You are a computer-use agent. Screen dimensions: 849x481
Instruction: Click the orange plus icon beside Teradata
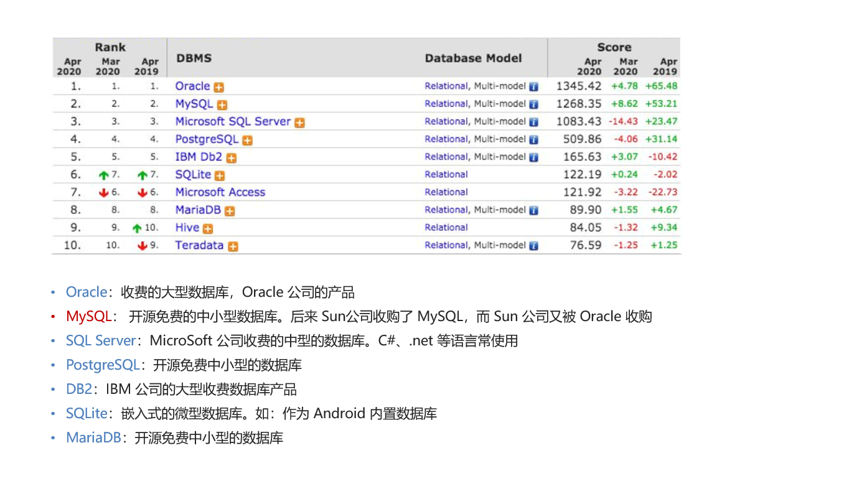[233, 247]
